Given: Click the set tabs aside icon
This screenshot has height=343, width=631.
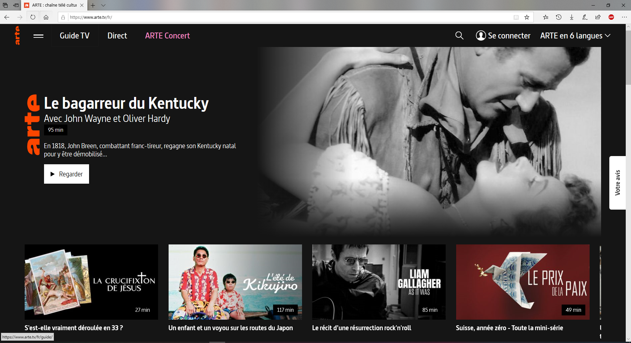Looking at the screenshot, I should click(x=16, y=5).
